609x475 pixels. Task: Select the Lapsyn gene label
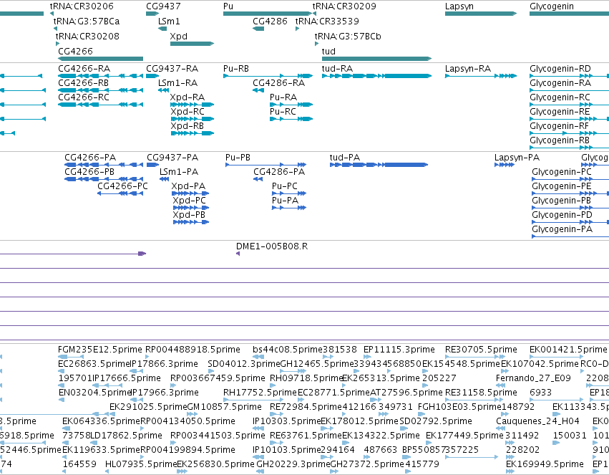[x=459, y=6]
